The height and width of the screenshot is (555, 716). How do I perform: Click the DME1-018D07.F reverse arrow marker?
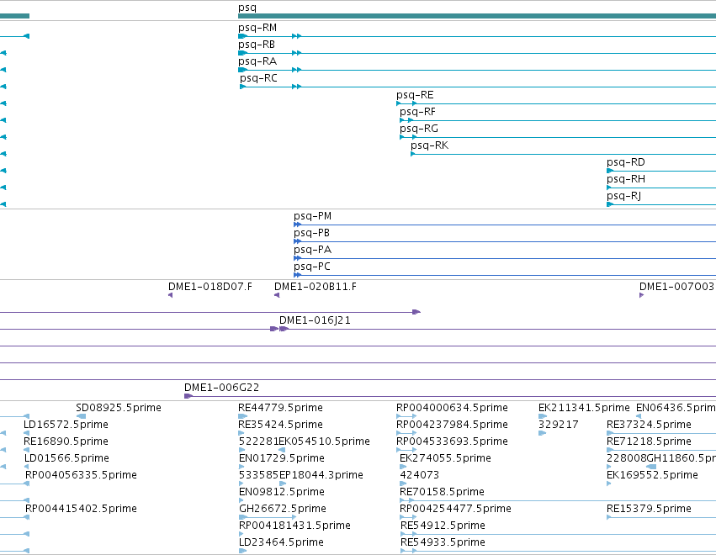click(170, 295)
